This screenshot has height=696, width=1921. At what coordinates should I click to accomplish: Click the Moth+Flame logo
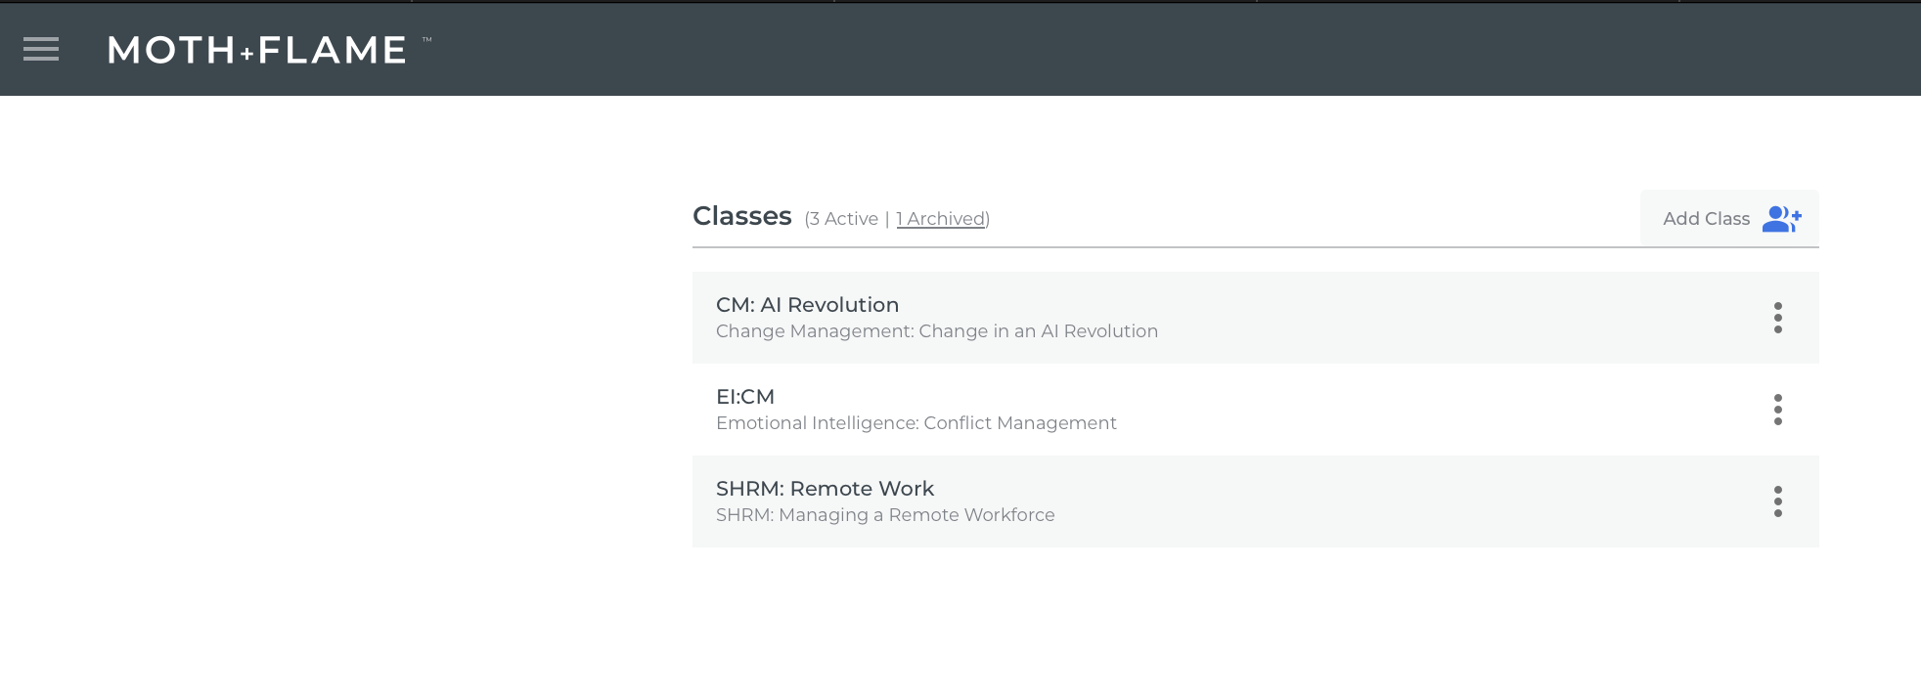[x=257, y=50]
